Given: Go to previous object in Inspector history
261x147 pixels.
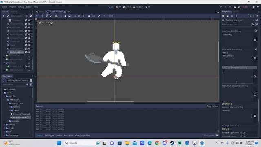Looking at the screenshot, I should [250, 16].
